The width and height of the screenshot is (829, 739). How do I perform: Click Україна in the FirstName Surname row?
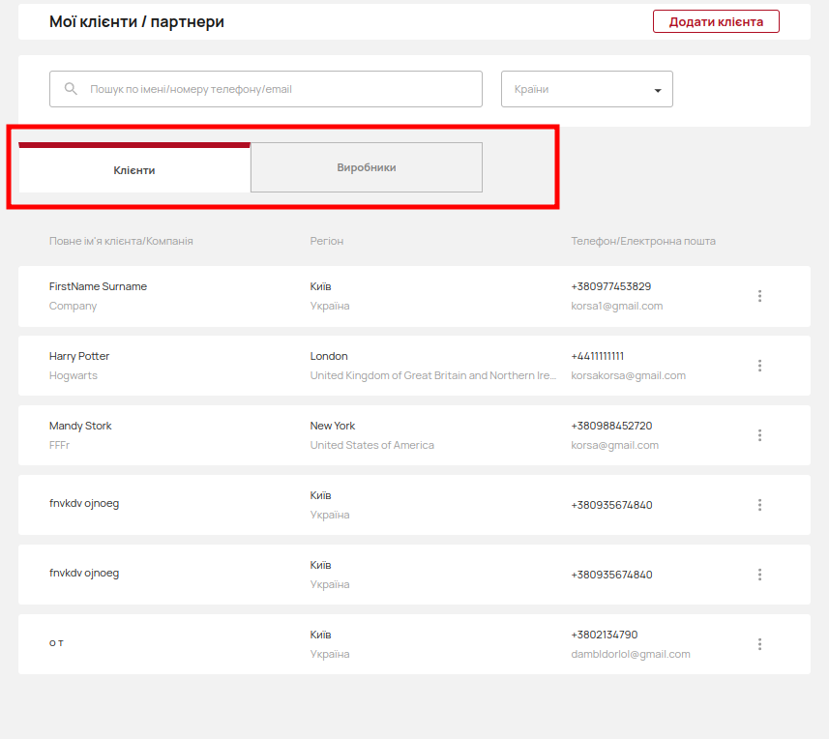(x=330, y=306)
